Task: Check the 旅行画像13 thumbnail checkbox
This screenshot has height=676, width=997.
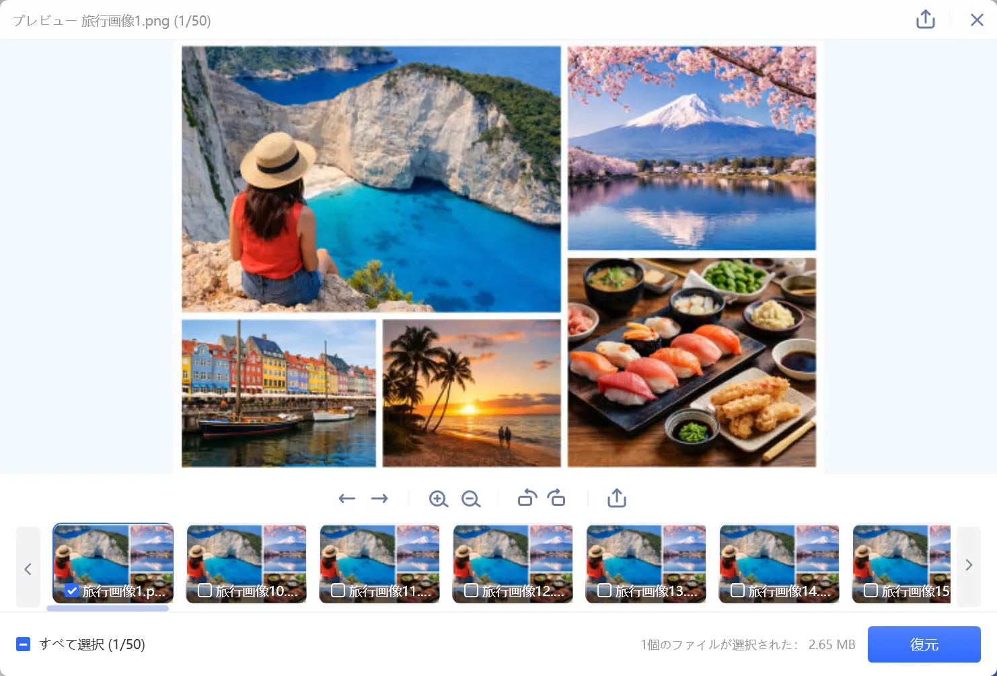Action: point(605,591)
